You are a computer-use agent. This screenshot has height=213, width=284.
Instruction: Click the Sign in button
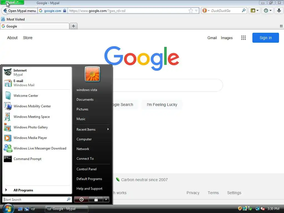coord(265,38)
